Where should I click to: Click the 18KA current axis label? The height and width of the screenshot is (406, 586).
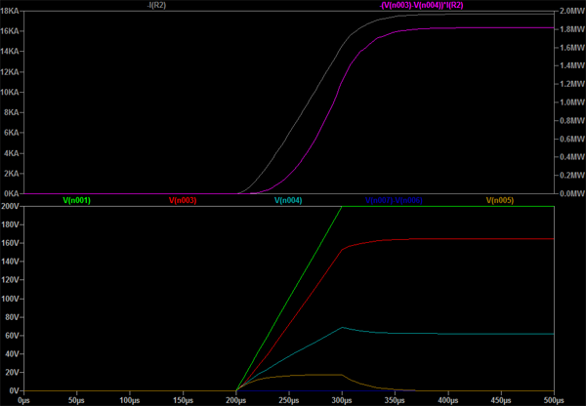pos(10,11)
